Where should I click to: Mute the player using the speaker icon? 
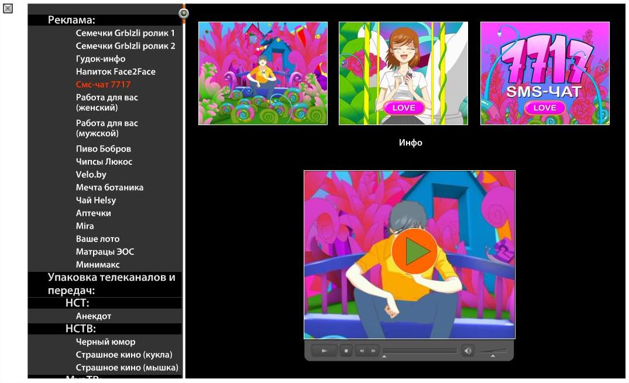468,351
